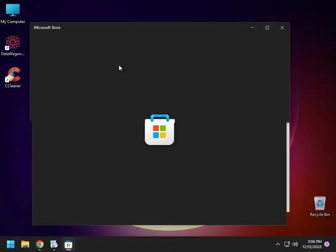
Task: Select the CCleaner desktop shortcut
Action: click(x=13, y=77)
